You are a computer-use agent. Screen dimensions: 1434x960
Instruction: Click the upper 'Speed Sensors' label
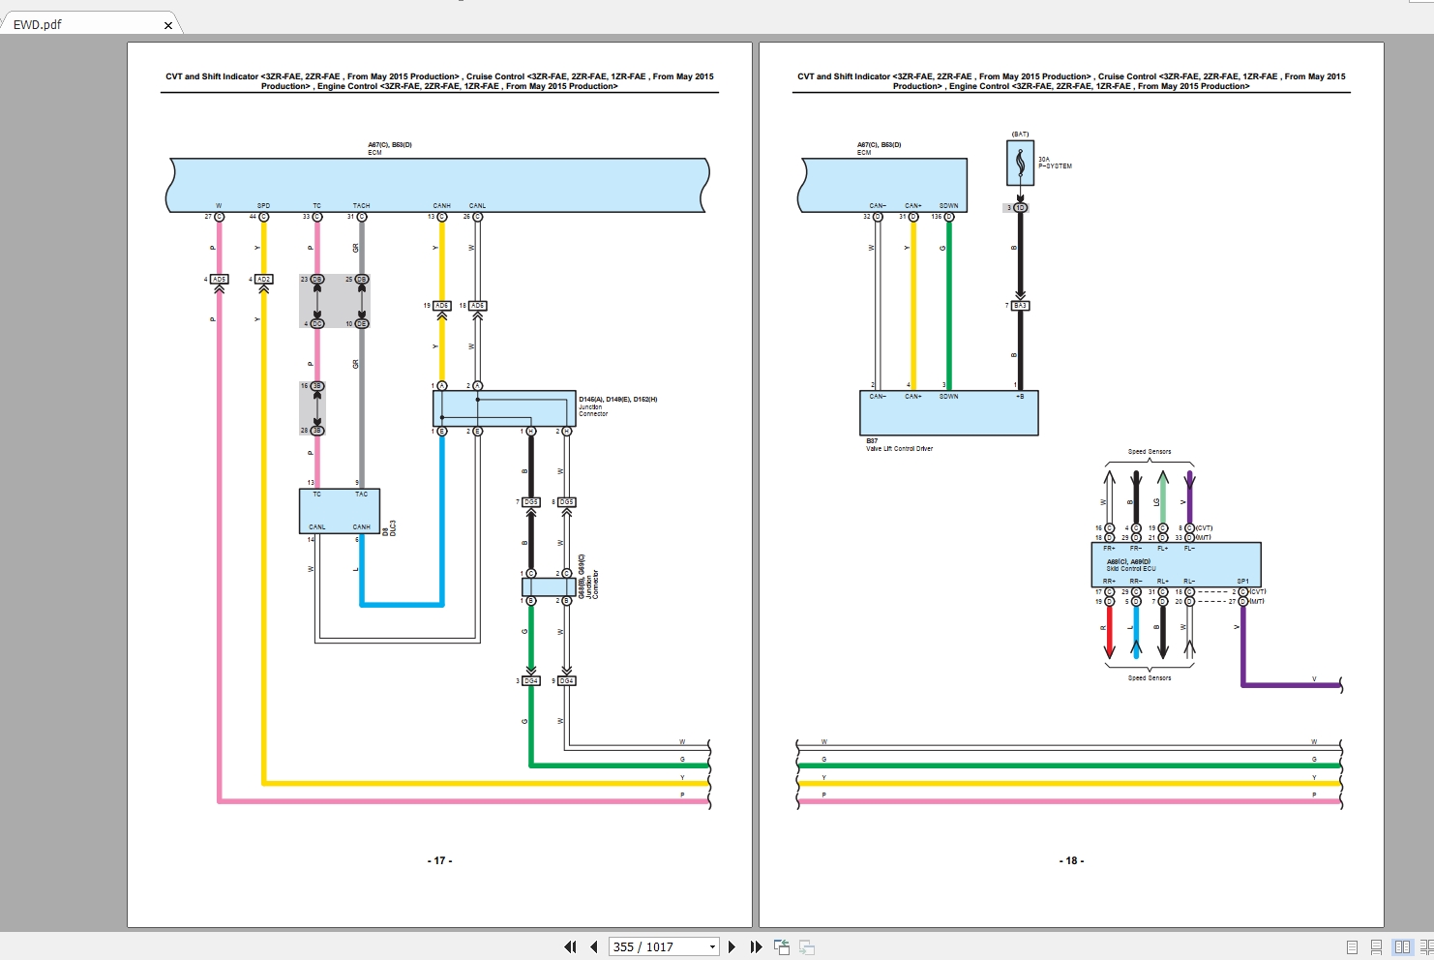point(1150,452)
